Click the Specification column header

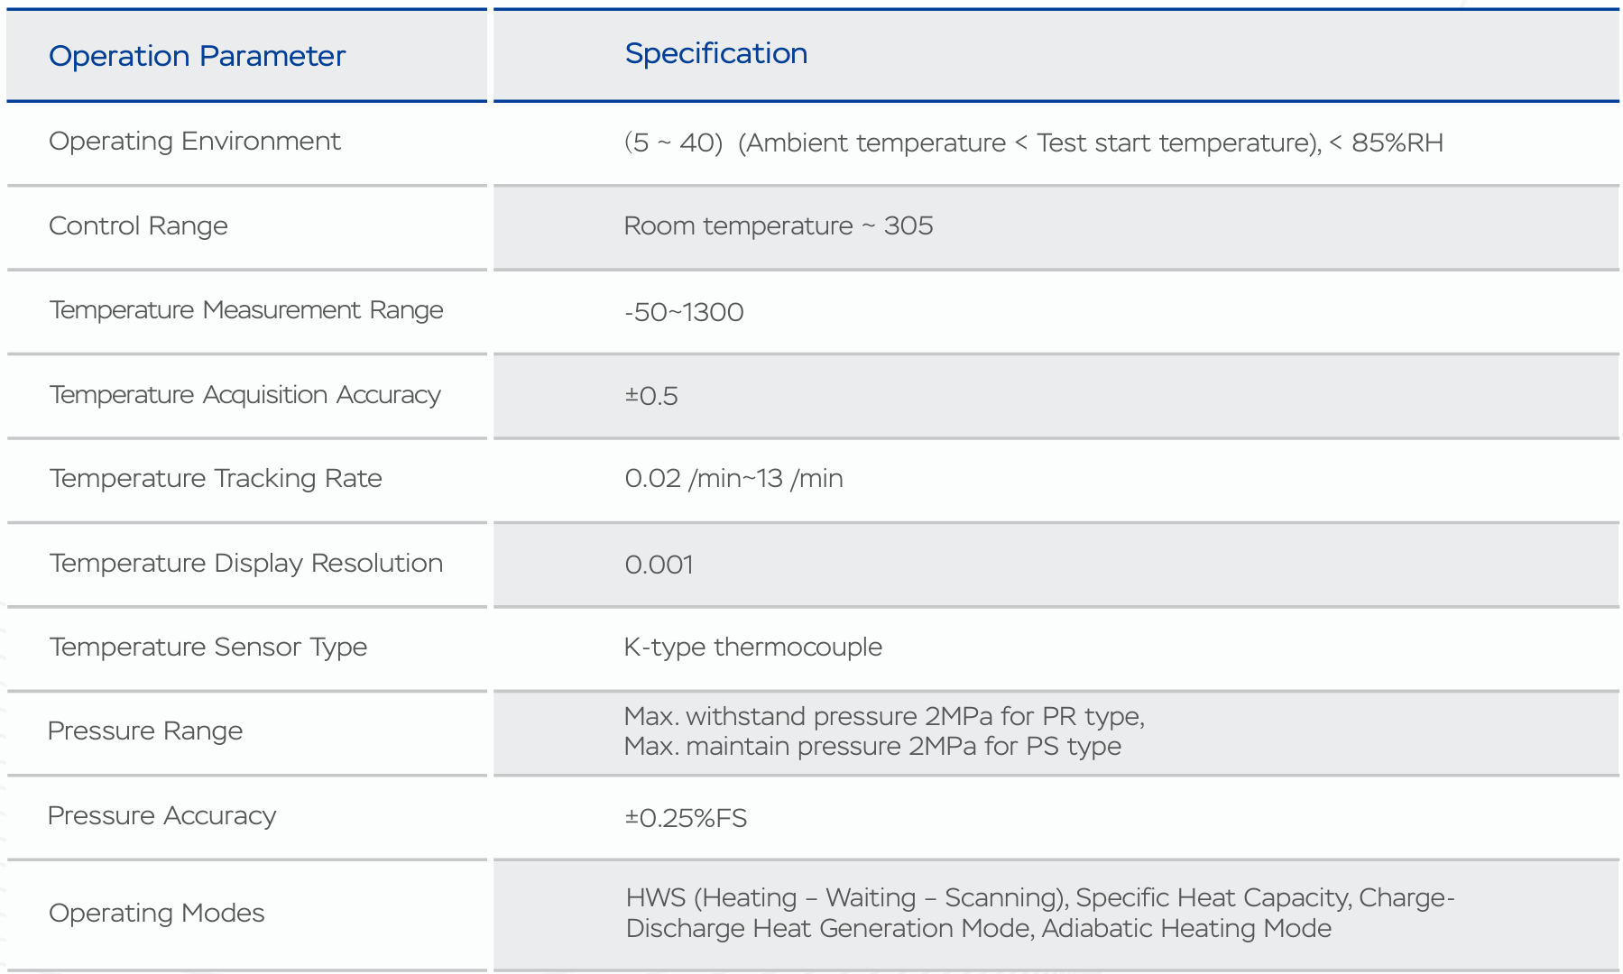tap(715, 54)
